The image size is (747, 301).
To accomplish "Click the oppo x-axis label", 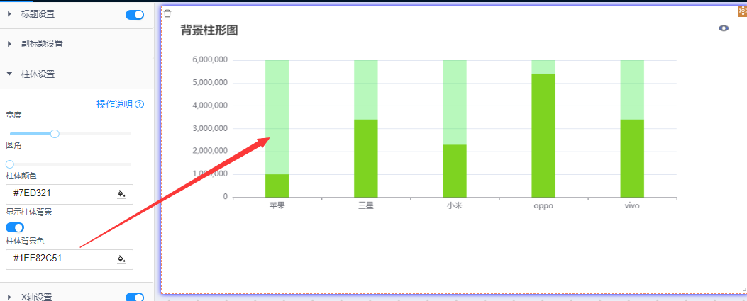I will (x=543, y=206).
